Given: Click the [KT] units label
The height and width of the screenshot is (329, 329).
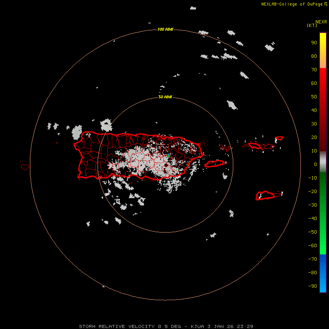Looking at the screenshot, I should (312, 25).
